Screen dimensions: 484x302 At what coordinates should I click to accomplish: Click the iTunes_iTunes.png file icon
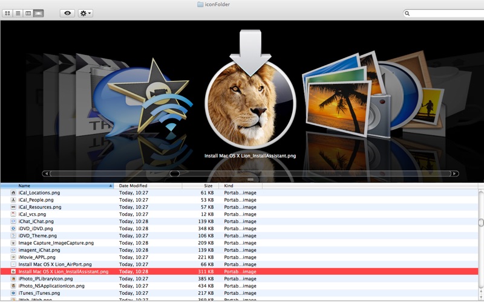pos(13,293)
